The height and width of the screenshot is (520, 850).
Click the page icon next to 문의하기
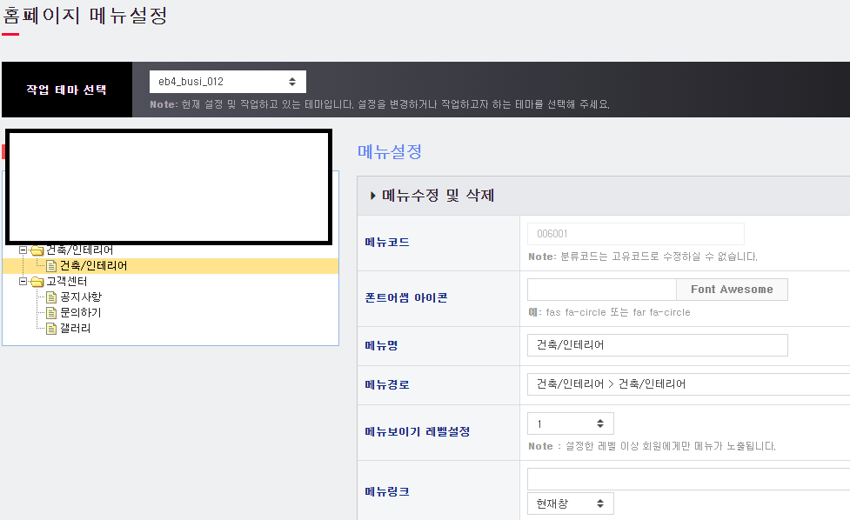(x=51, y=313)
